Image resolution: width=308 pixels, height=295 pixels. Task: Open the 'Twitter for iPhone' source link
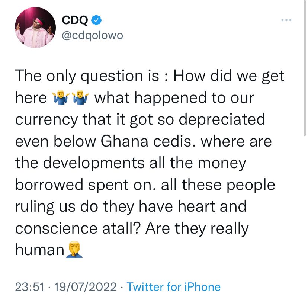click(x=174, y=287)
